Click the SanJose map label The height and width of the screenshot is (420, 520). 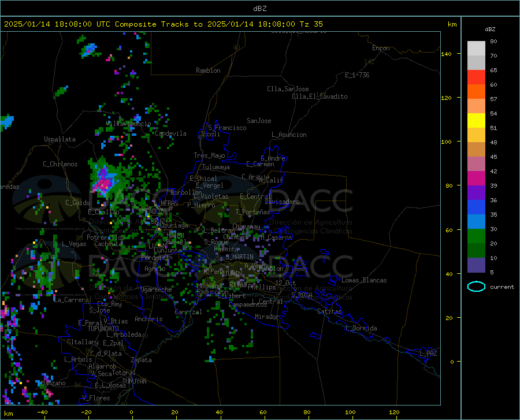coord(259,121)
